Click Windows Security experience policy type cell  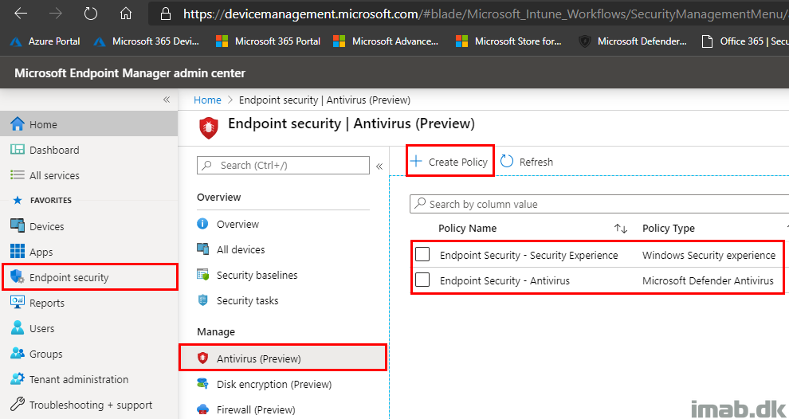[709, 255]
